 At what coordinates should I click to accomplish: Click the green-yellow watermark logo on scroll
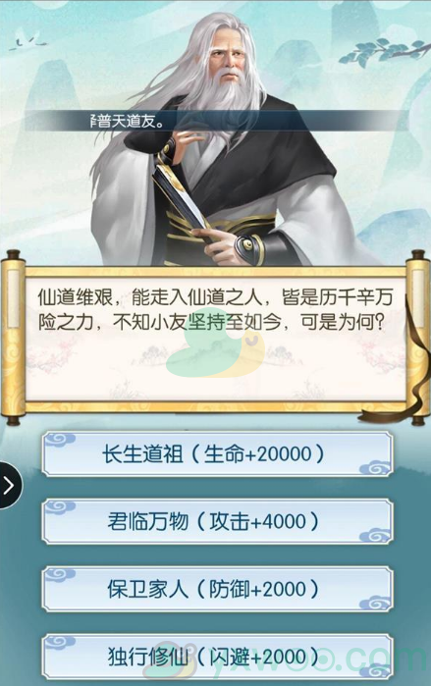point(216,352)
